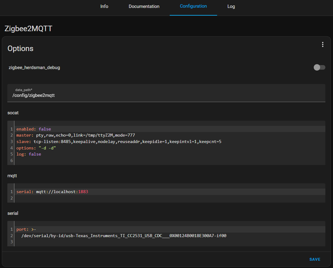Click the SAVE button

[315, 259]
